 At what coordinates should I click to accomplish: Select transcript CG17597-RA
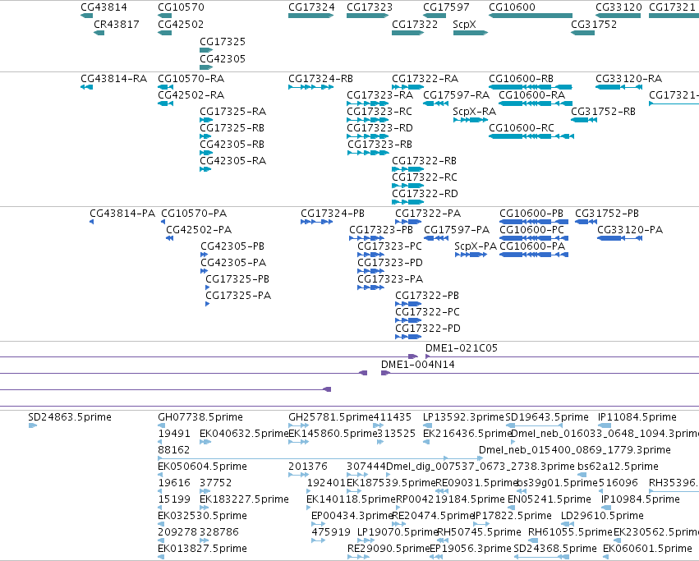pos(435,103)
